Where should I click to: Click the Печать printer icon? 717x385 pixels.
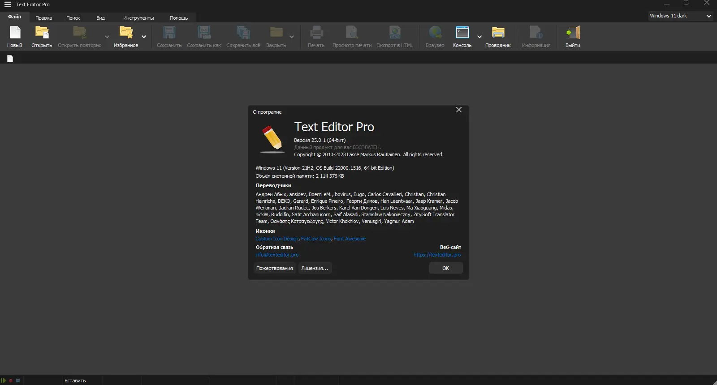point(316,33)
